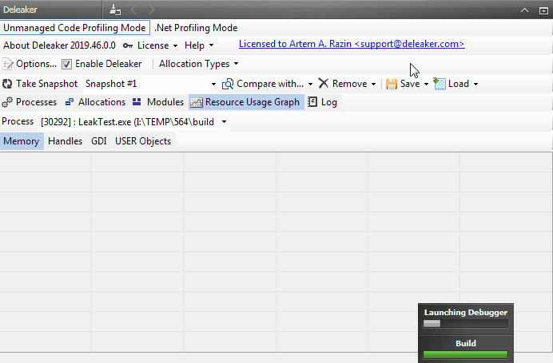
Task: Collapse the Deleaker panel with the caret
Action: (525, 10)
